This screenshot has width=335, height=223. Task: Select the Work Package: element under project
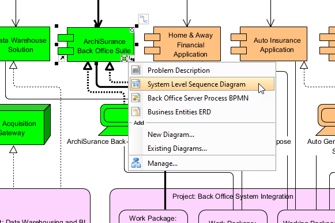click(153, 217)
